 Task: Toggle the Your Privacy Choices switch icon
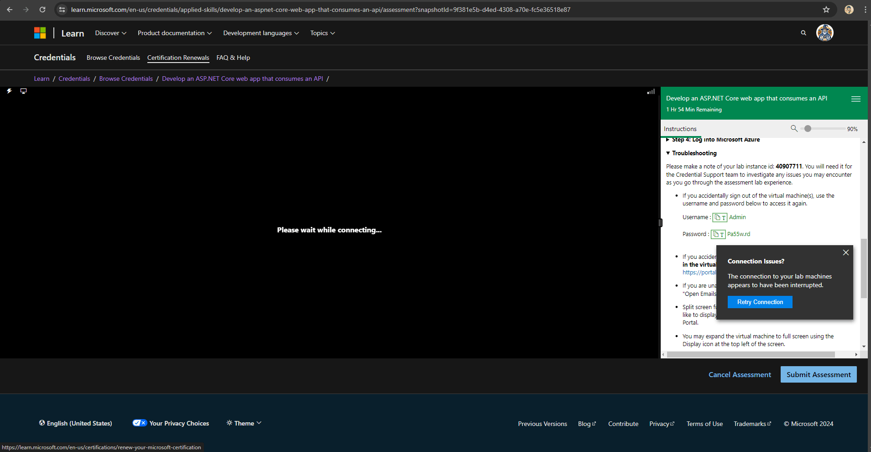[140, 423]
